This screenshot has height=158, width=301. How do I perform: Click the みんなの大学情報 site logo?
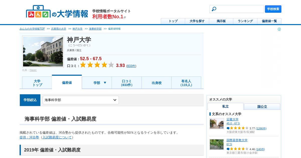57,12
